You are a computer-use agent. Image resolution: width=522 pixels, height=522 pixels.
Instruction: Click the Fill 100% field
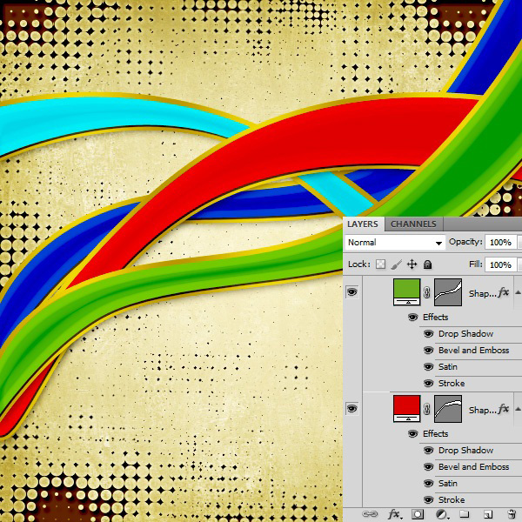coord(501,265)
